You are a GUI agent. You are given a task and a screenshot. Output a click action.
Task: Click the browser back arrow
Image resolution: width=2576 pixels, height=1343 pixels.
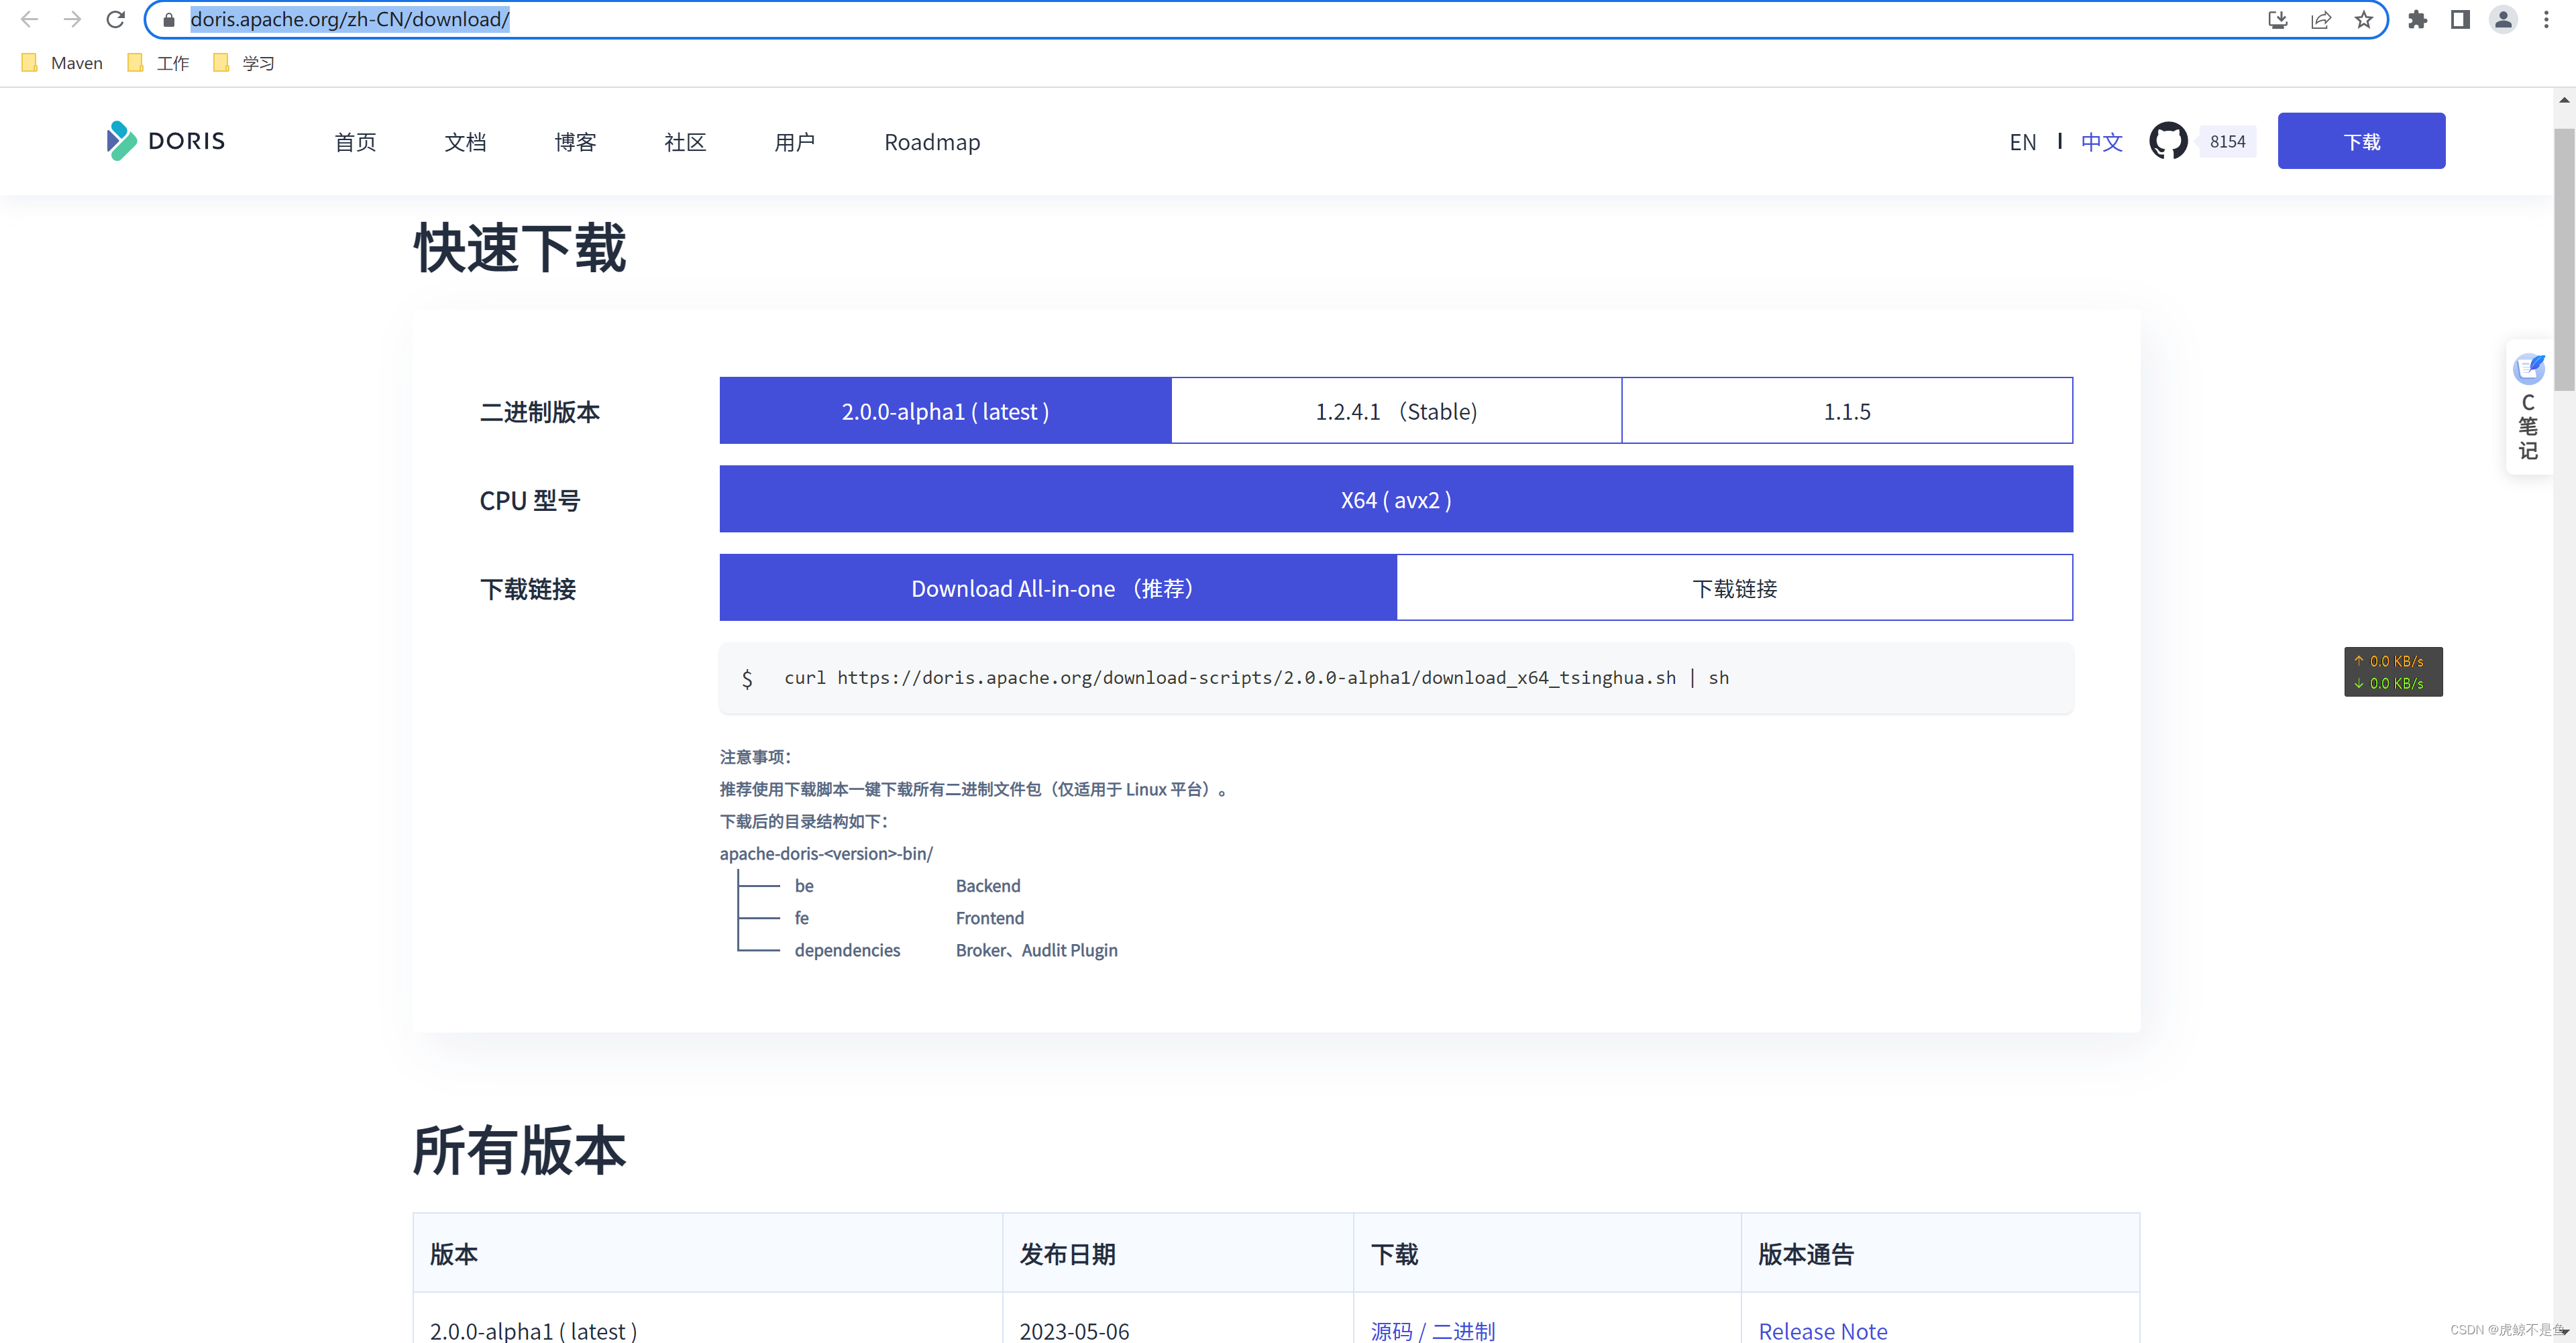(29, 19)
